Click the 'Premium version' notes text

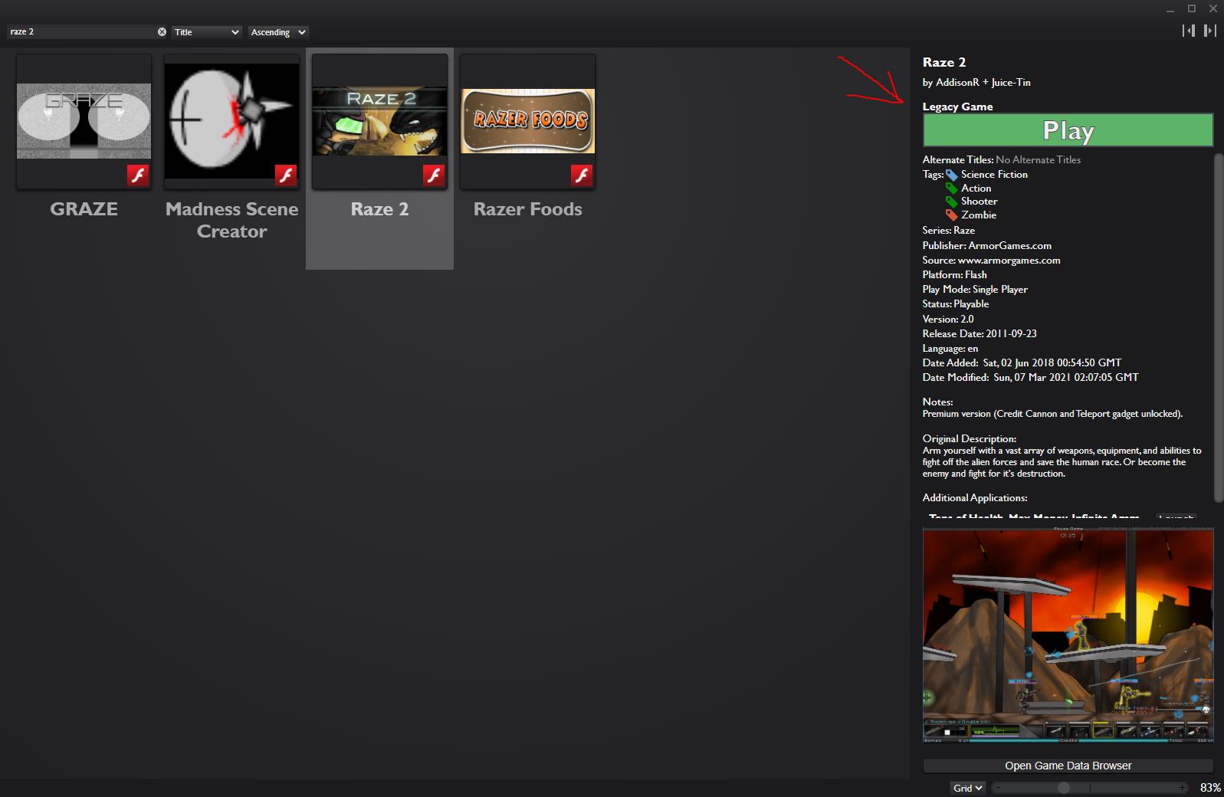(1052, 414)
